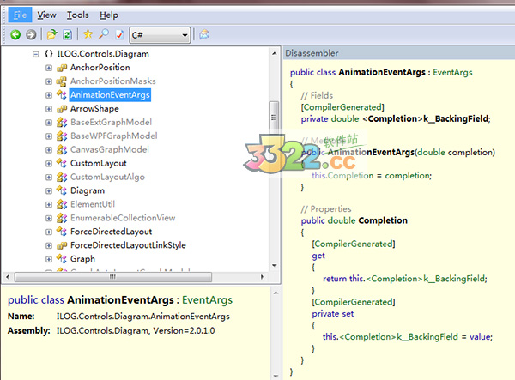Expand the BaseExtGraphModel node
Image resolution: width=515 pixels, height=380 pixels.
pos(49,123)
